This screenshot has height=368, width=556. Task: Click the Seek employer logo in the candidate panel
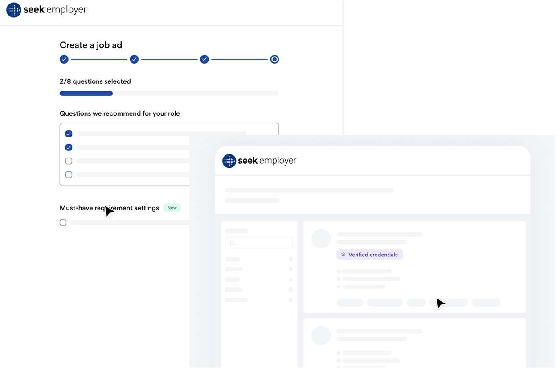point(259,161)
